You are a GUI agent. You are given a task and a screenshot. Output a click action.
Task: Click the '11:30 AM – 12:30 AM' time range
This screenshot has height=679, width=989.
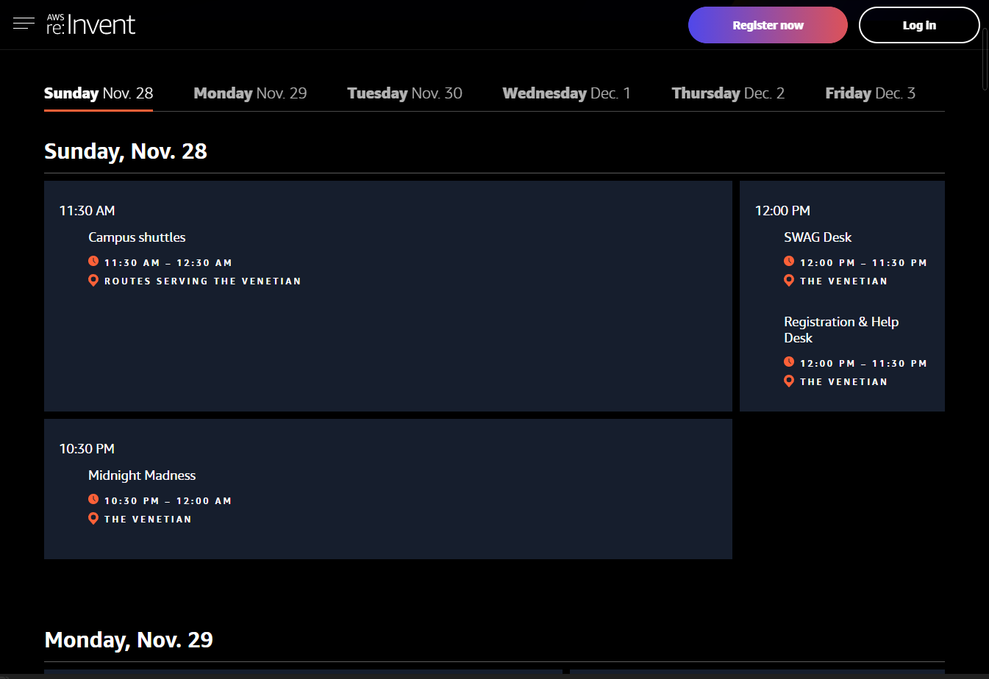tap(168, 263)
